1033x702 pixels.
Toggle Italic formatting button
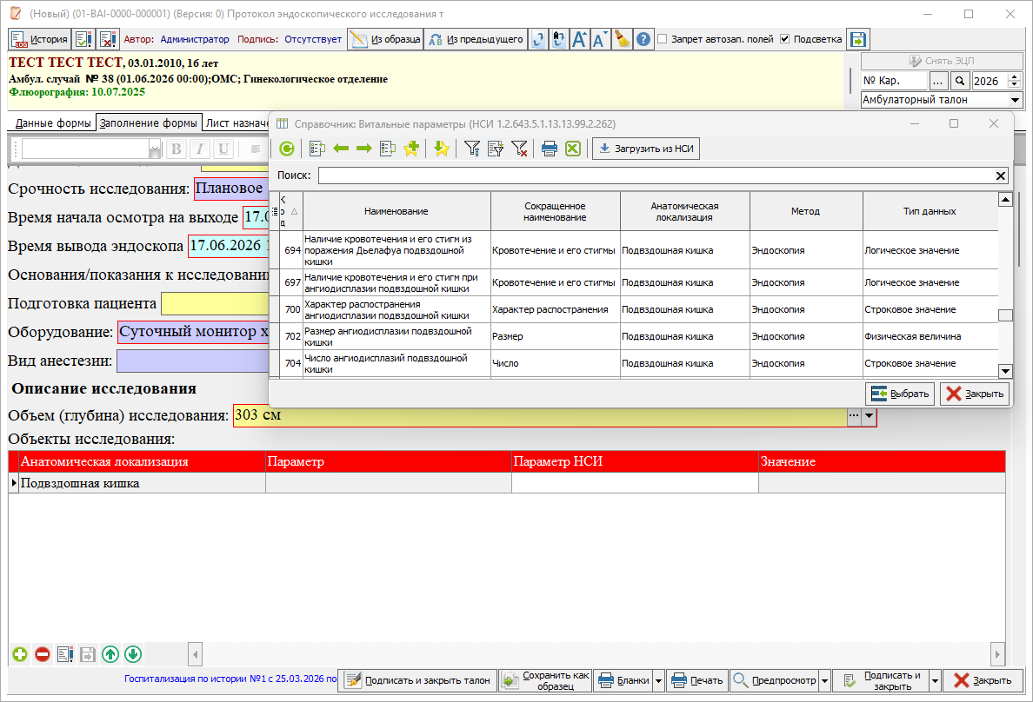pyautogui.click(x=200, y=149)
